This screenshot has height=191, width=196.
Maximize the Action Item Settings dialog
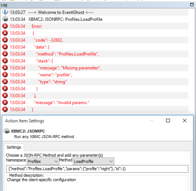(168, 121)
